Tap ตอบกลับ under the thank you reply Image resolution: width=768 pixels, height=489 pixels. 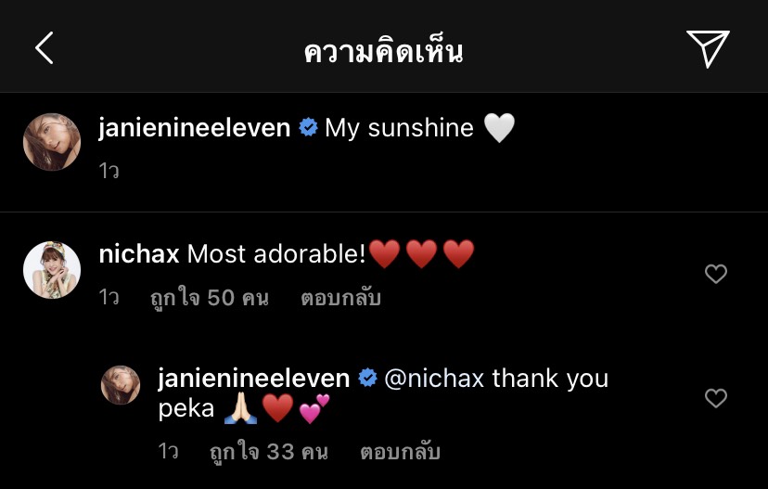click(x=400, y=452)
